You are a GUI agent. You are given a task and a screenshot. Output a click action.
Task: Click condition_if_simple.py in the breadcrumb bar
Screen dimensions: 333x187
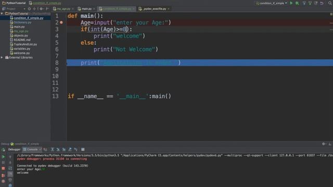click(x=45, y=3)
